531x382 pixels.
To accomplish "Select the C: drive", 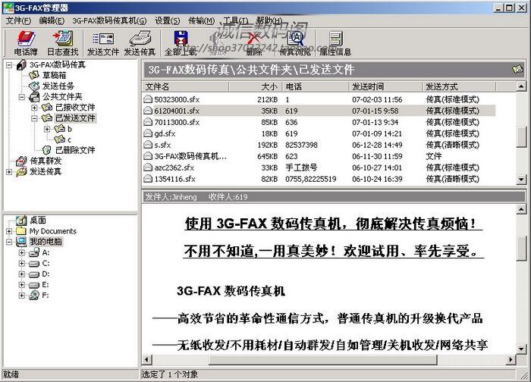I will pyautogui.click(x=46, y=263).
